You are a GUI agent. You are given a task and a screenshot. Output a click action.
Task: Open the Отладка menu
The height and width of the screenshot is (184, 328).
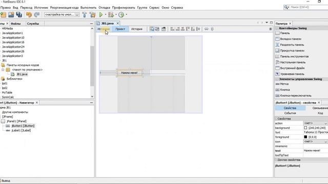point(104,8)
